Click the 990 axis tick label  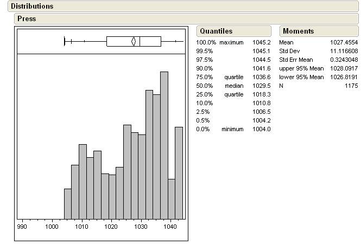(x=22, y=228)
